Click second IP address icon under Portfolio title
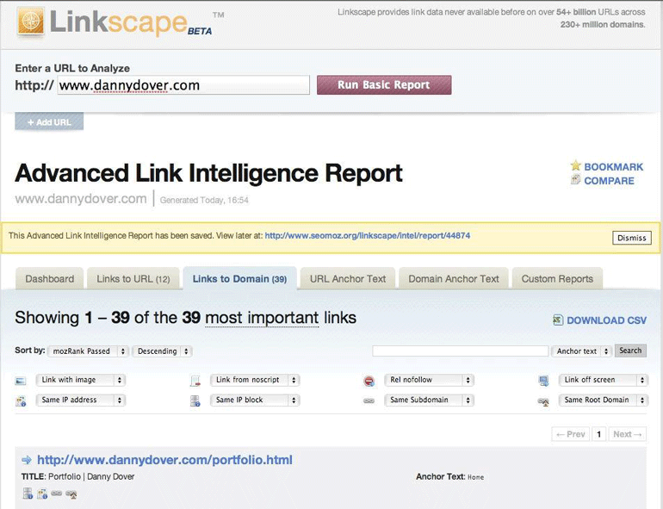663x509 pixels. coord(42,493)
